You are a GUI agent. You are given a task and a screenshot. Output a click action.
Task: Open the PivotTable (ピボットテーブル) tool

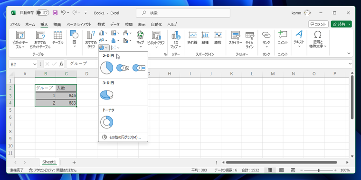[x=20, y=40]
